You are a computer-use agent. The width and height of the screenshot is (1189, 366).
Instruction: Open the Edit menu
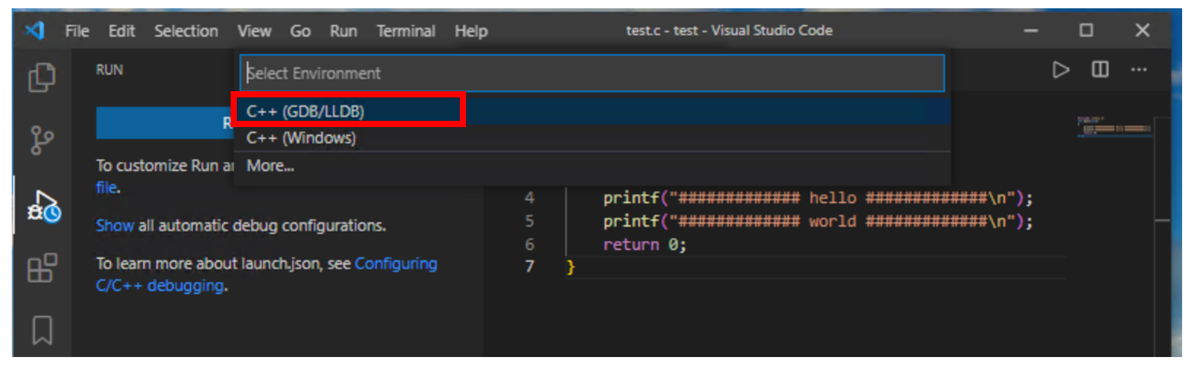[x=122, y=31]
